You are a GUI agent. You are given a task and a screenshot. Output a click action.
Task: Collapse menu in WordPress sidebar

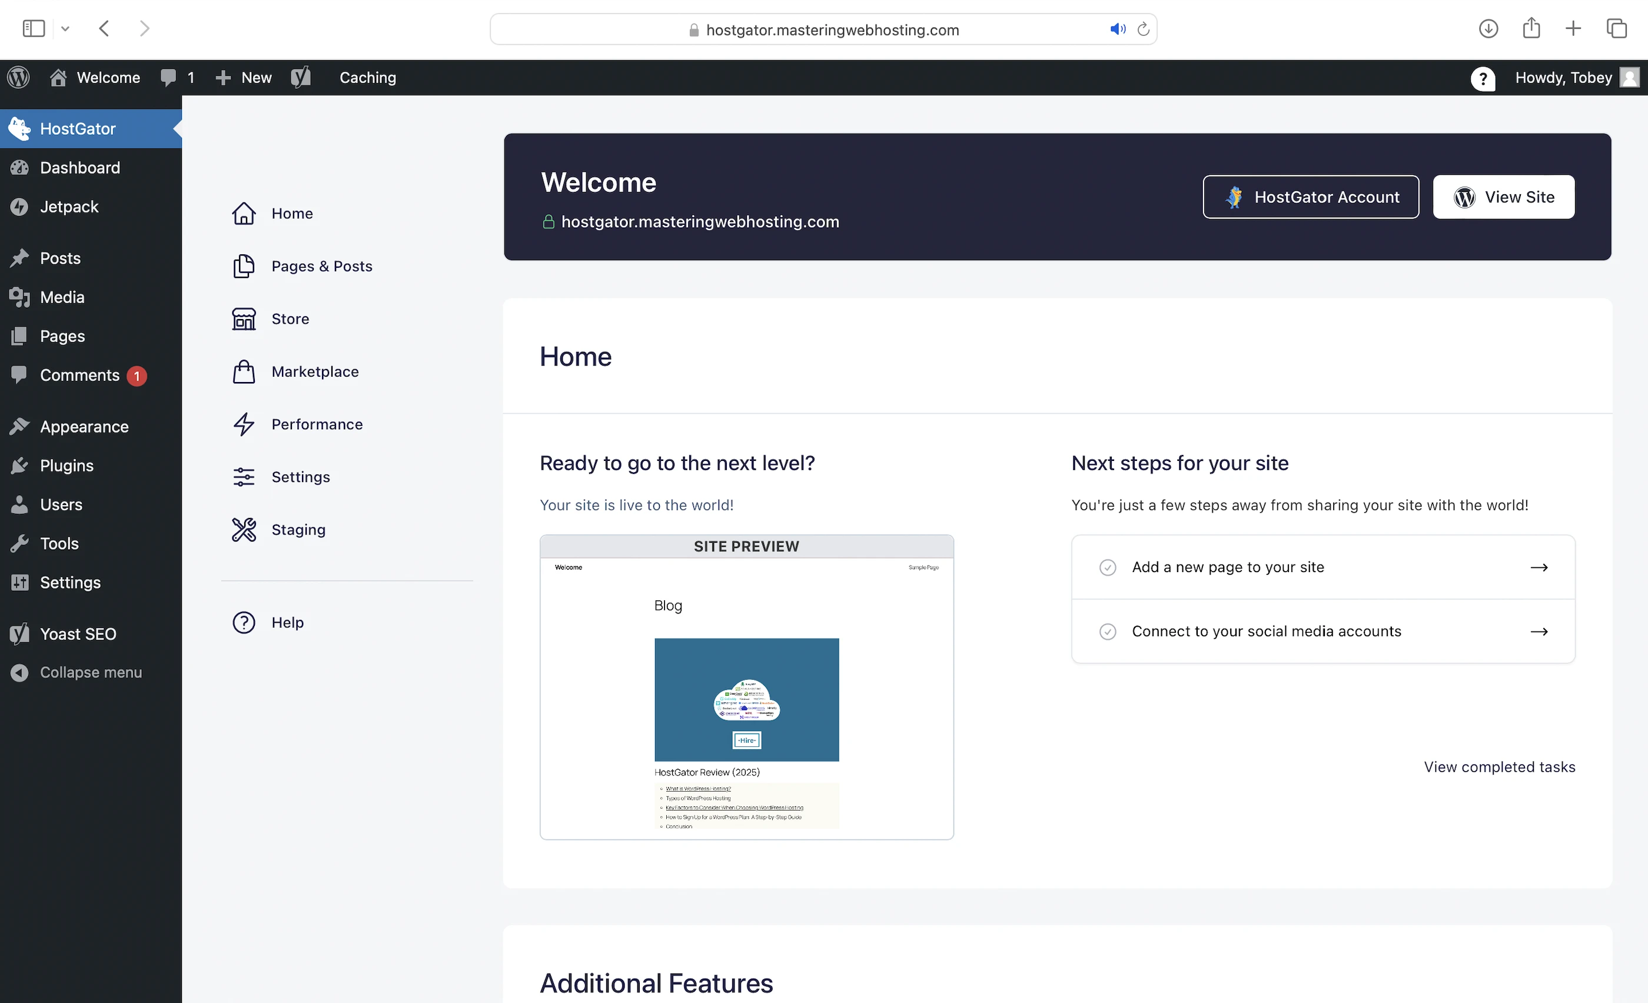90,672
